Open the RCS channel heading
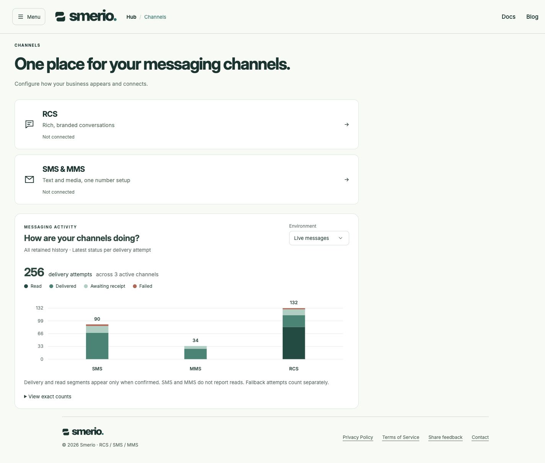Image resolution: width=545 pixels, height=463 pixels. (x=50, y=114)
